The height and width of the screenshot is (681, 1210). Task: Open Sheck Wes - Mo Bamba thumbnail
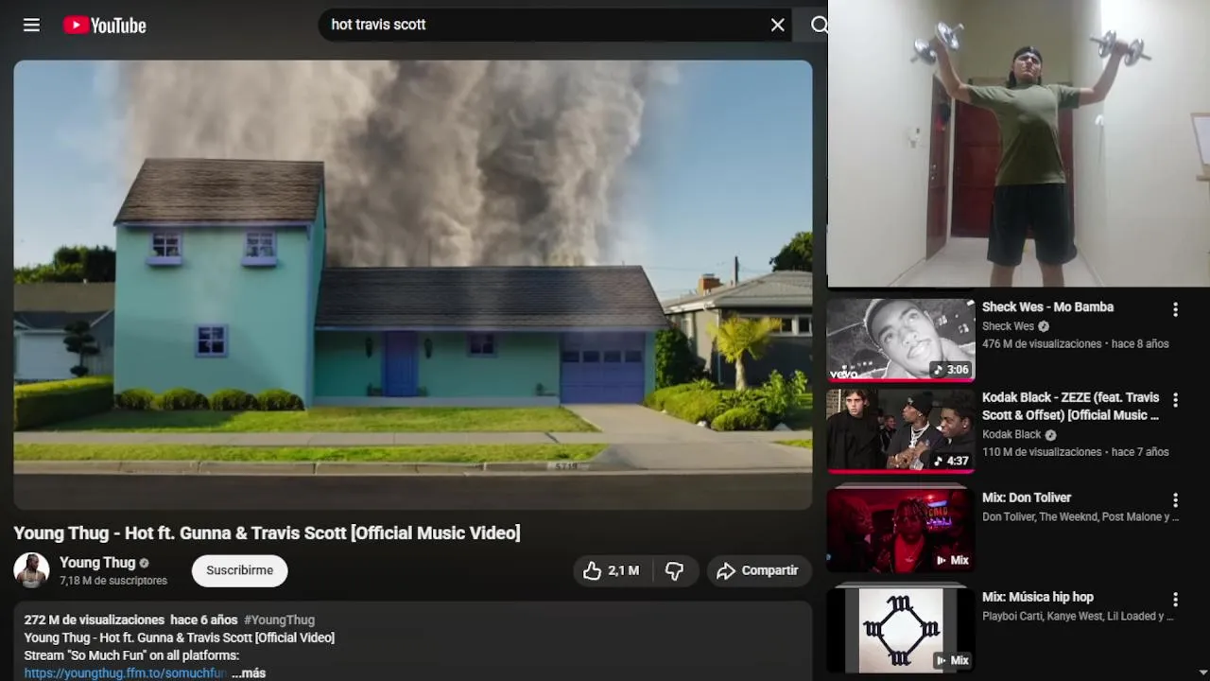(x=900, y=340)
